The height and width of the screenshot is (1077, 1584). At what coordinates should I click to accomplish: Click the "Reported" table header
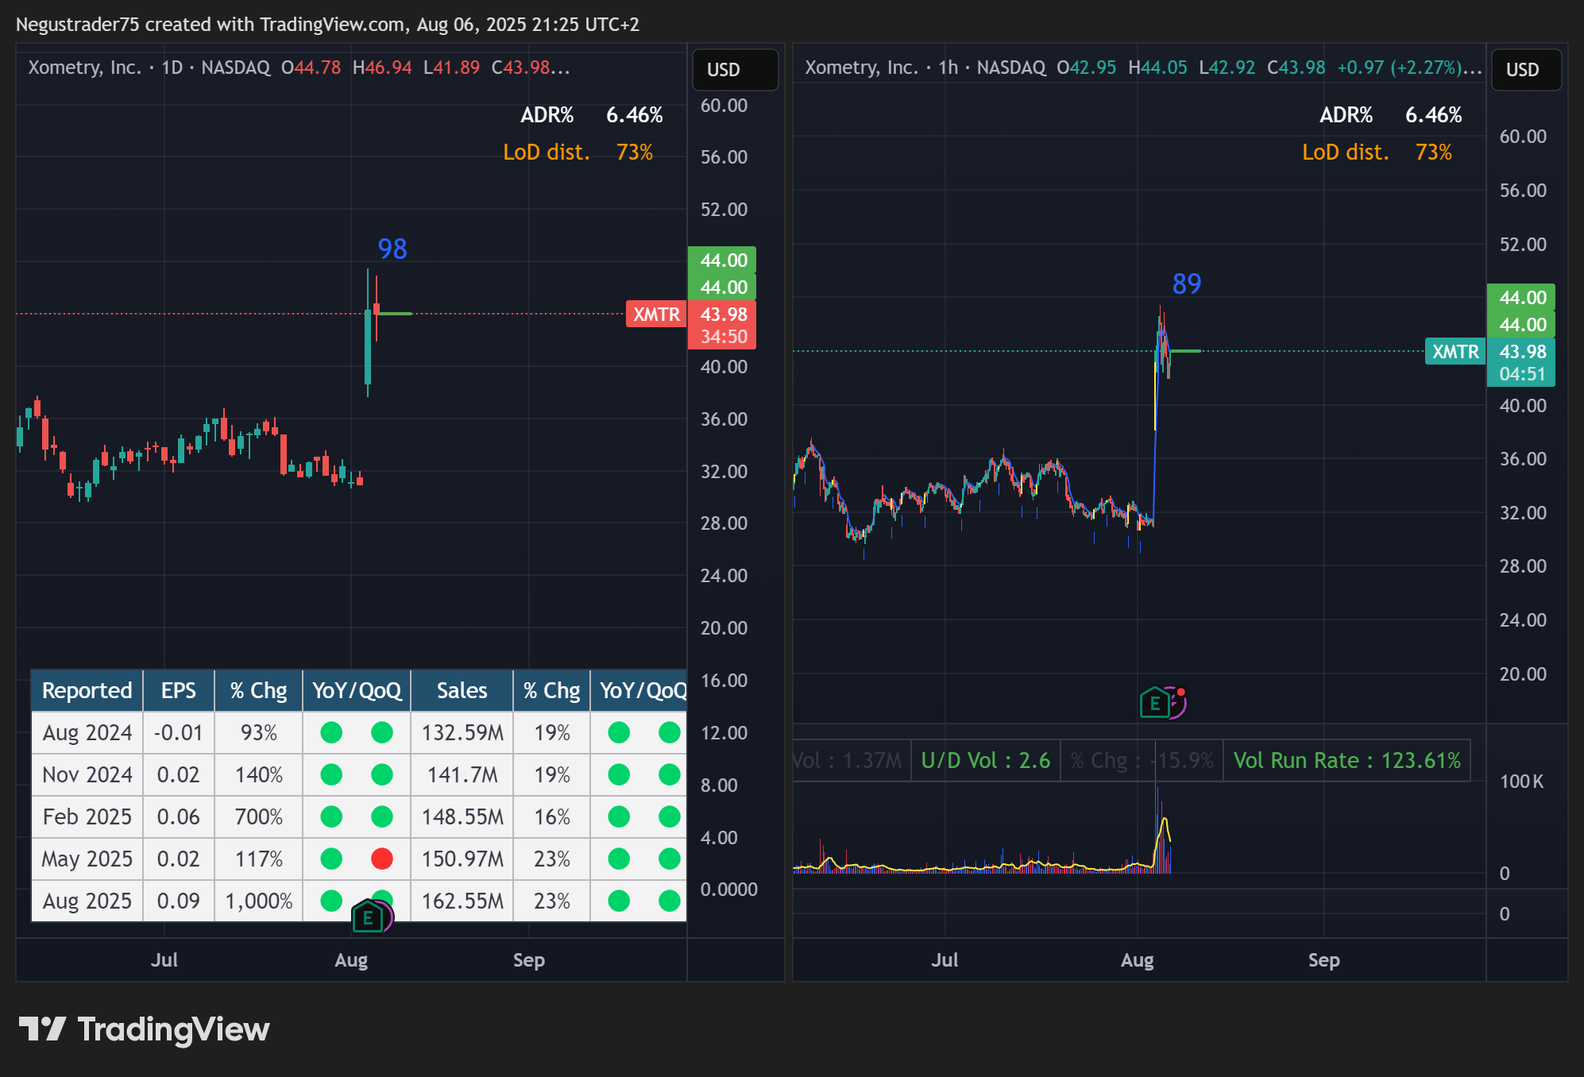point(87,690)
